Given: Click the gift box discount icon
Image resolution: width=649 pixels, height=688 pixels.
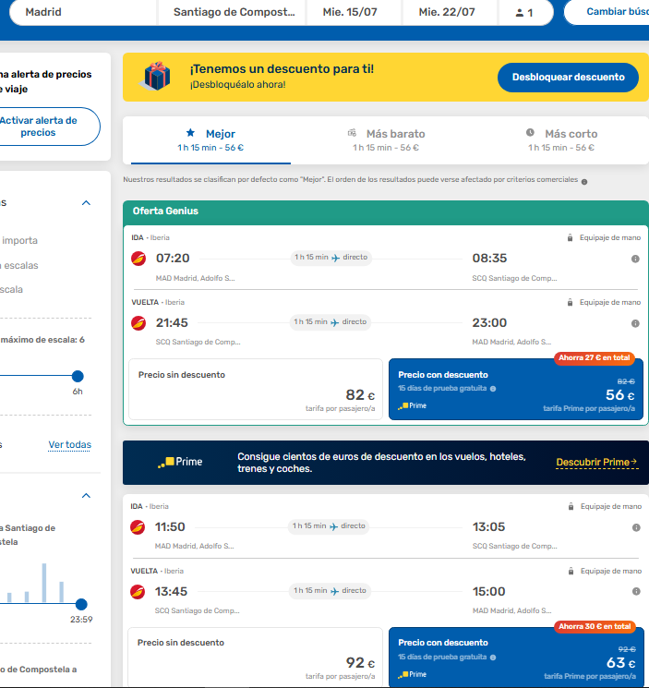Looking at the screenshot, I should click(156, 76).
